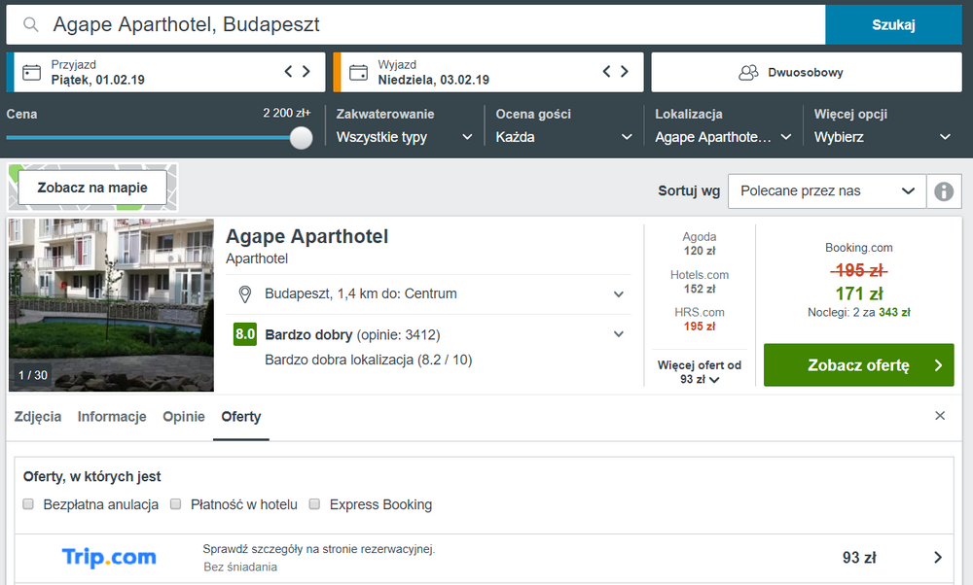This screenshot has width=973, height=585.
Task: Open Więcej opcji dropdown
Action: pos(883,137)
